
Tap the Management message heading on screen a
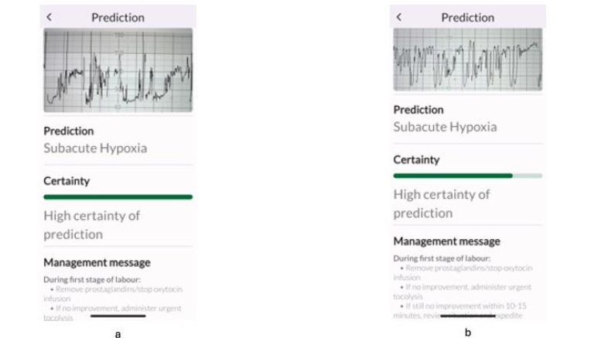pos(97,263)
